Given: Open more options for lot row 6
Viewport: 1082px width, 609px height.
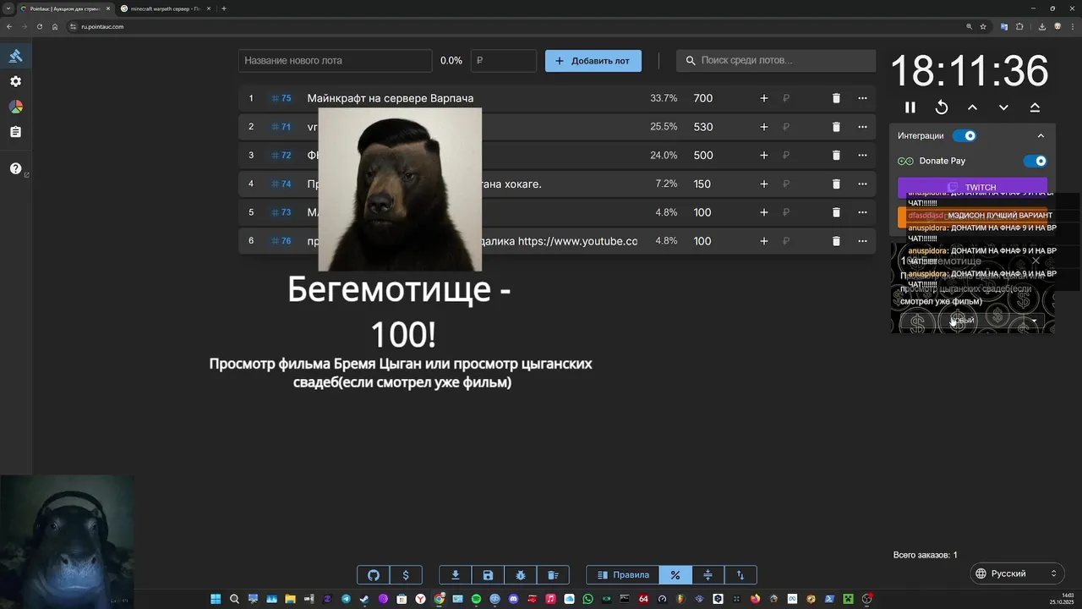Looking at the screenshot, I should pos(862,241).
